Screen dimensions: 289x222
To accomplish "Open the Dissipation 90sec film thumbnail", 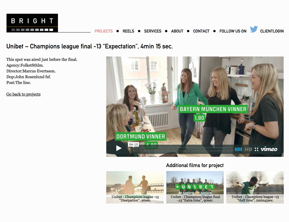I will click(135, 187).
